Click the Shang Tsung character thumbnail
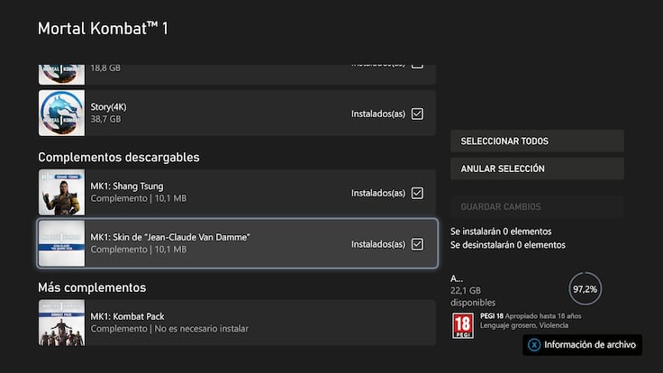 [x=62, y=193]
